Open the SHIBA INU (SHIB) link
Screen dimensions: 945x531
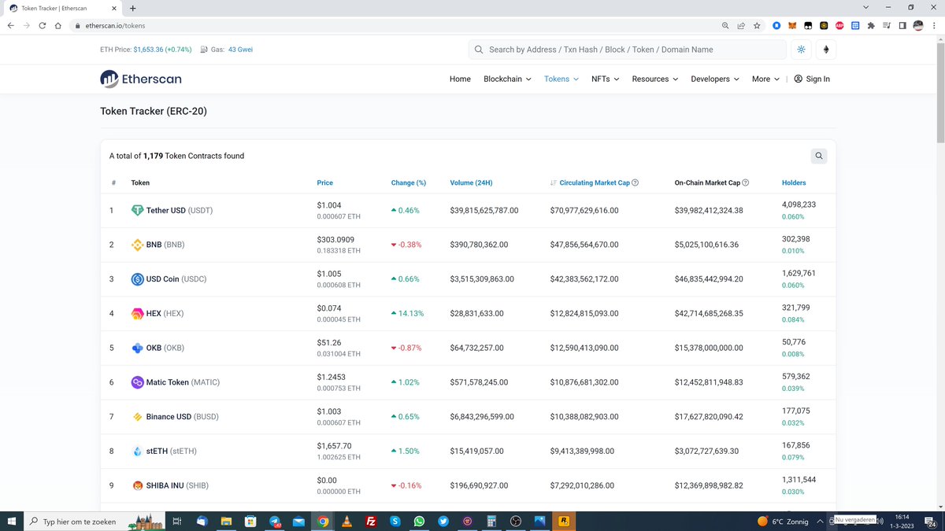click(177, 485)
